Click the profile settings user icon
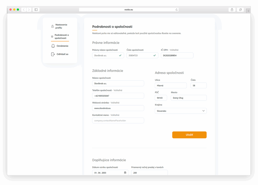 click(x=52, y=26)
